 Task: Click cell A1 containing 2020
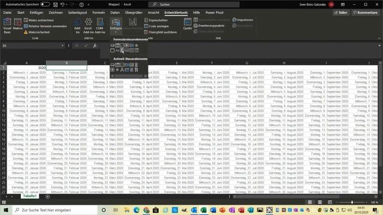click(26, 67)
